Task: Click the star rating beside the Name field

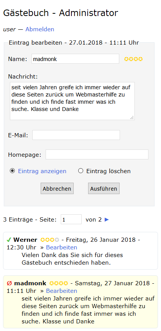Action: point(133,59)
